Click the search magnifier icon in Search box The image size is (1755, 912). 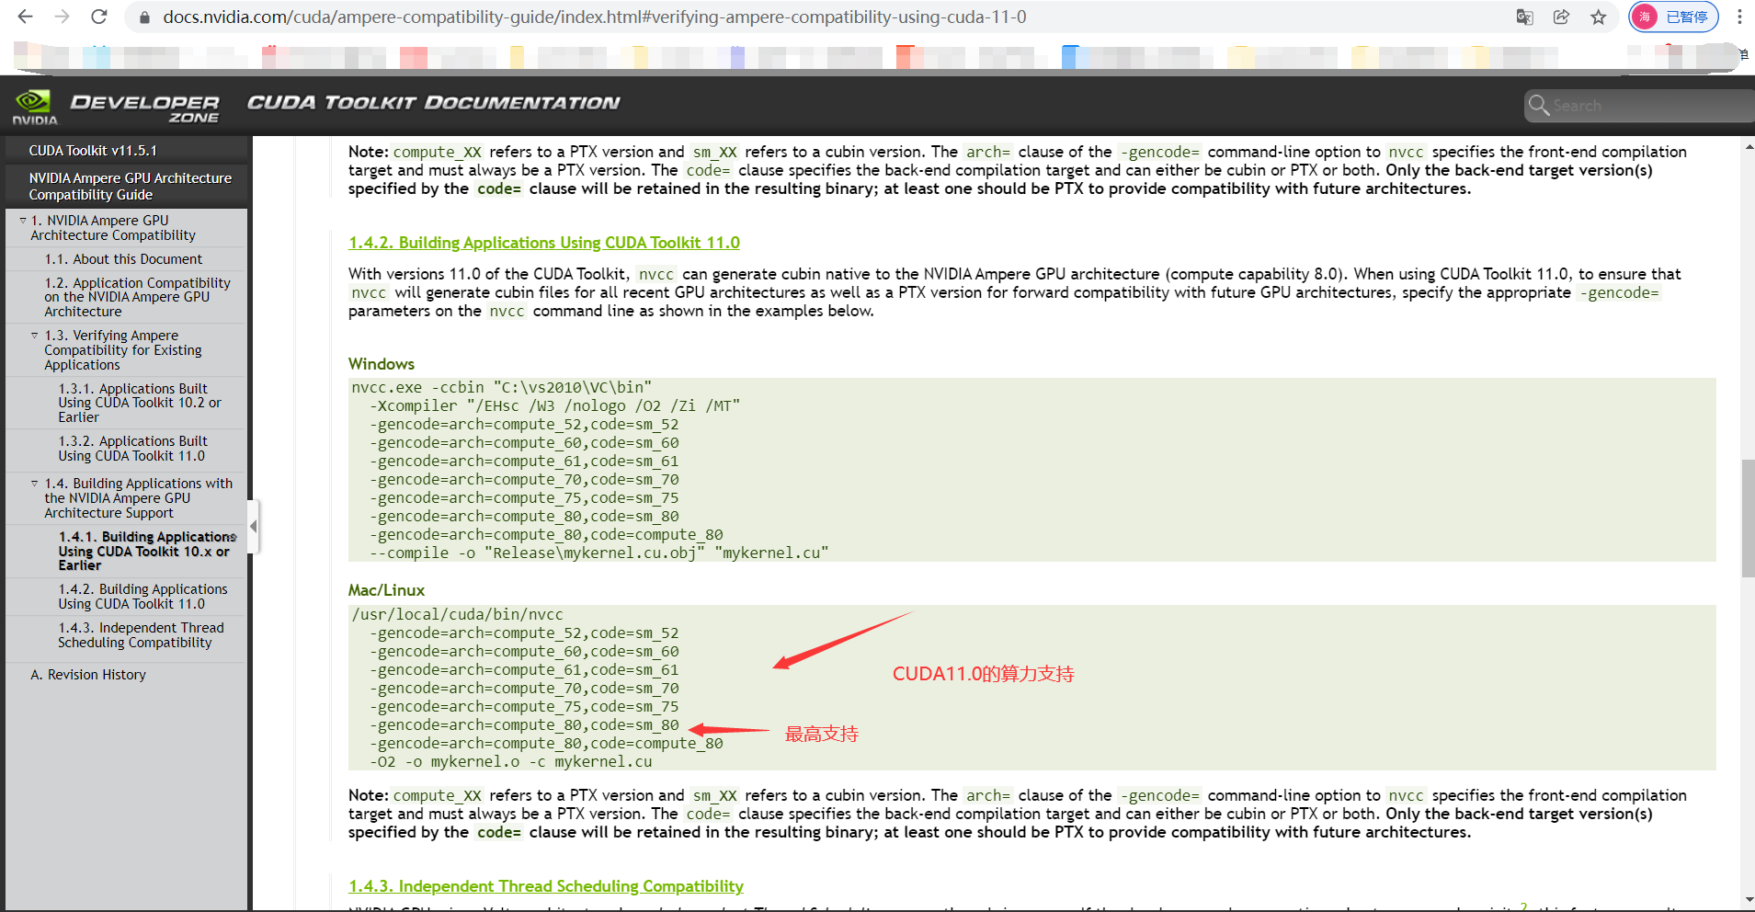click(x=1539, y=105)
